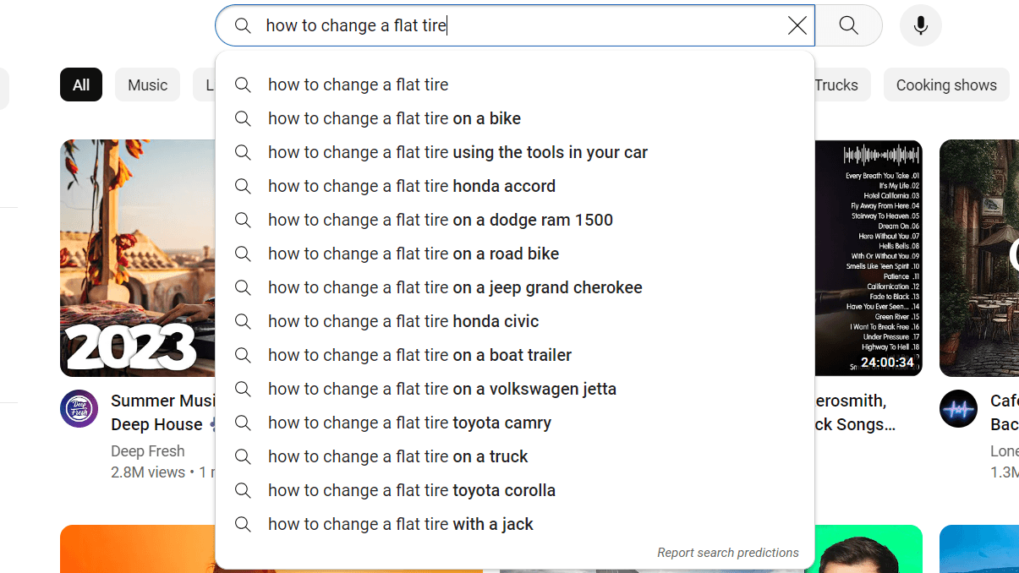This screenshot has width=1019, height=573.
Task: Click the magnifier search button
Action: coord(848,25)
